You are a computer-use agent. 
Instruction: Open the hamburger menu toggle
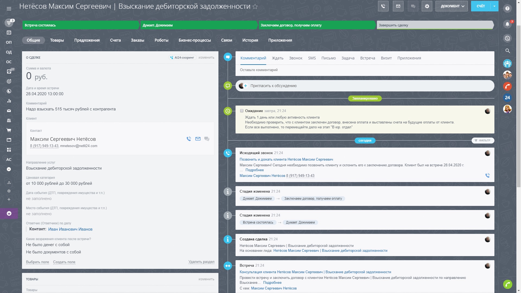tap(9, 9)
